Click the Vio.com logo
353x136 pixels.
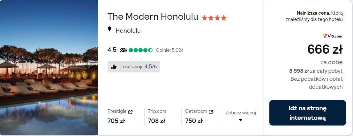pyautogui.click(x=333, y=36)
